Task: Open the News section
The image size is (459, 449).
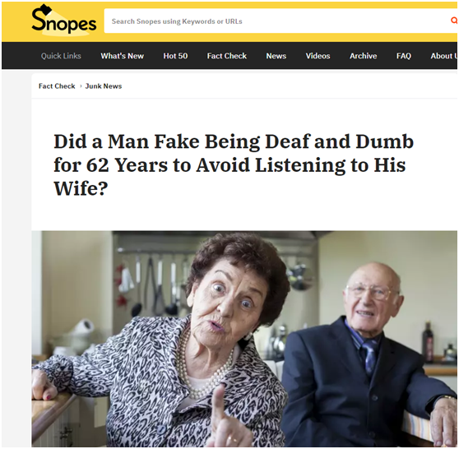Action: point(276,56)
